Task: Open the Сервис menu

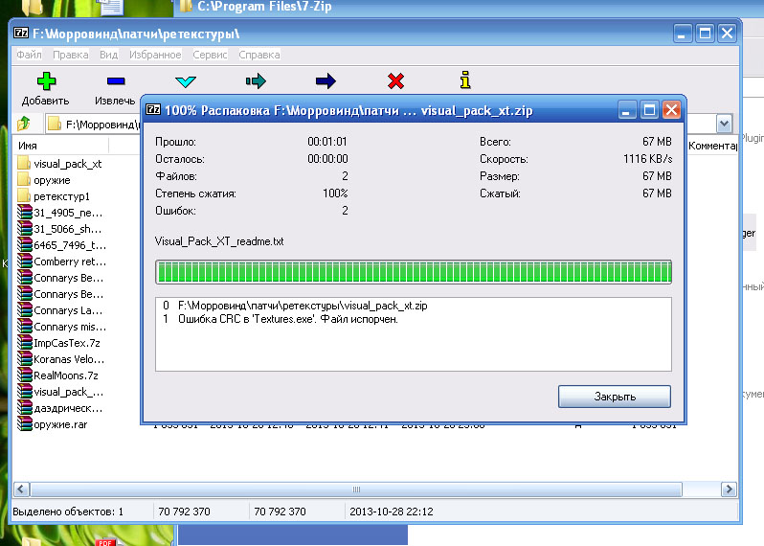Action: 210,55
